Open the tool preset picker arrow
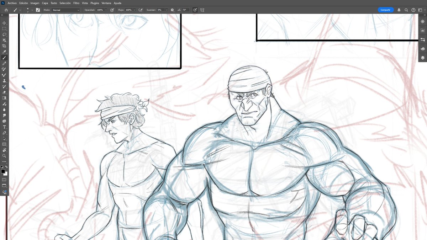Viewport: 427px width, 240px height. (x=20, y=10)
